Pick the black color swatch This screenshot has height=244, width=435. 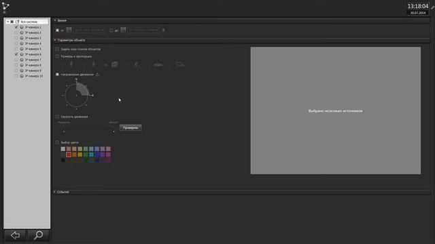click(63, 160)
